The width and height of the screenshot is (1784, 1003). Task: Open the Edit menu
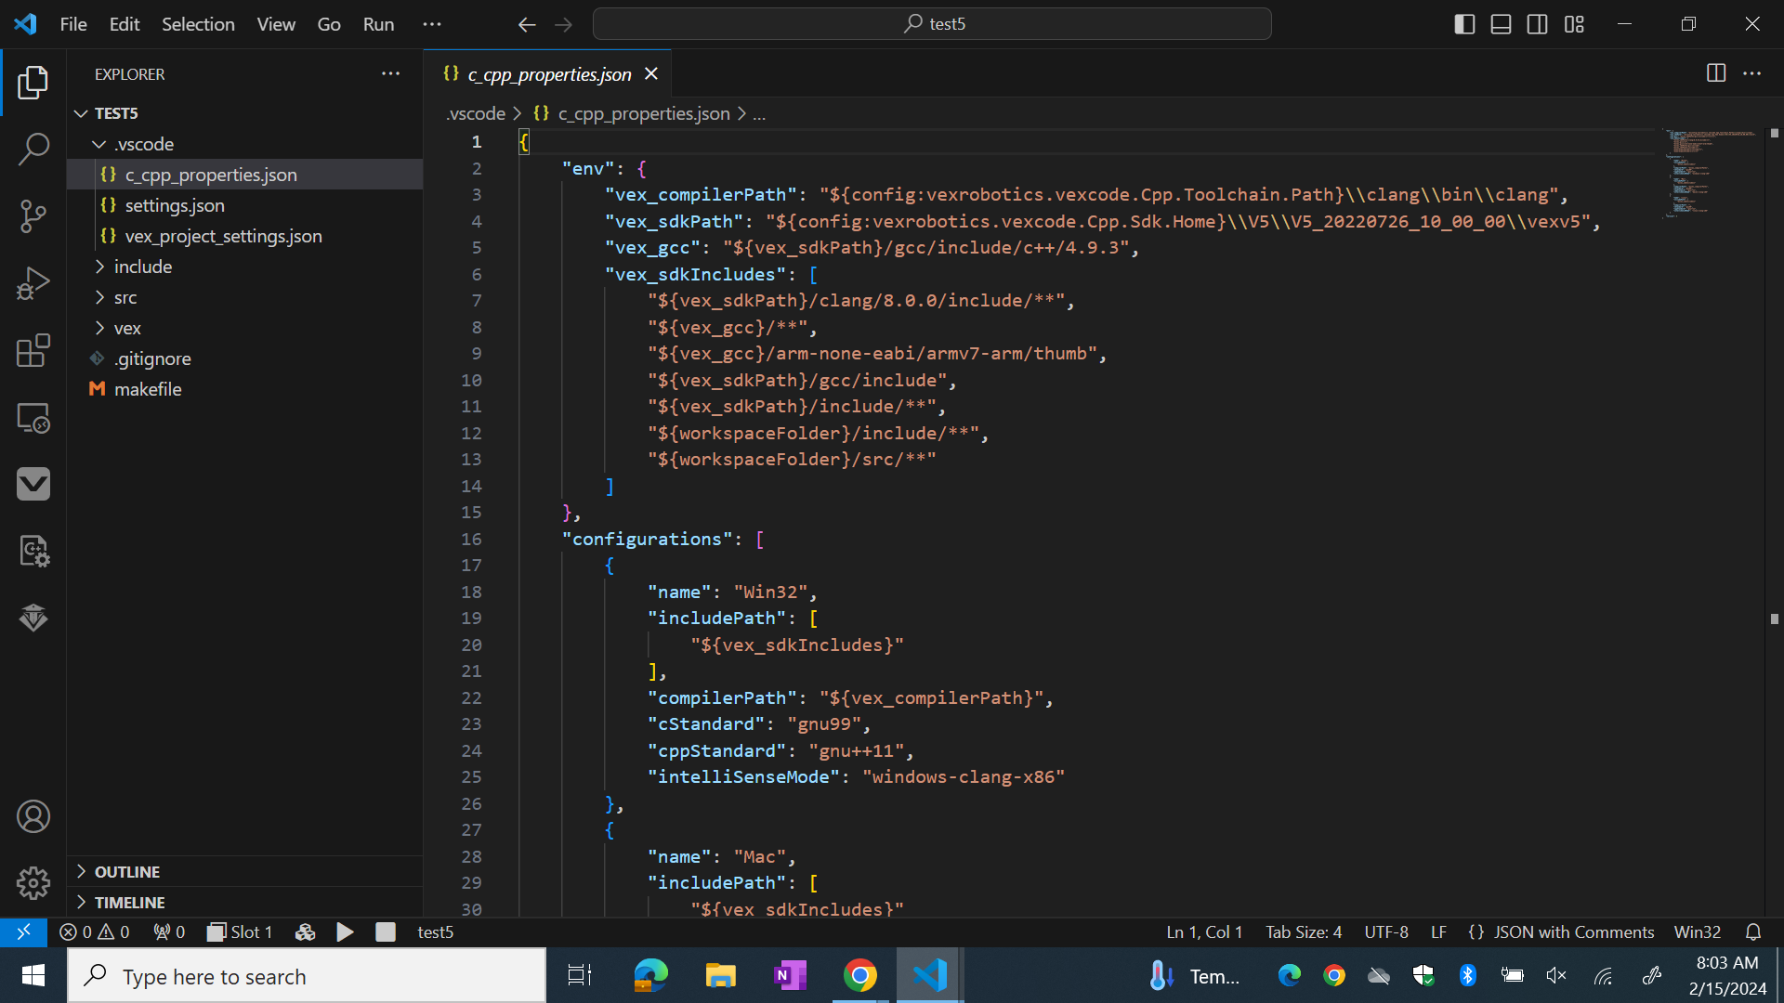(125, 24)
